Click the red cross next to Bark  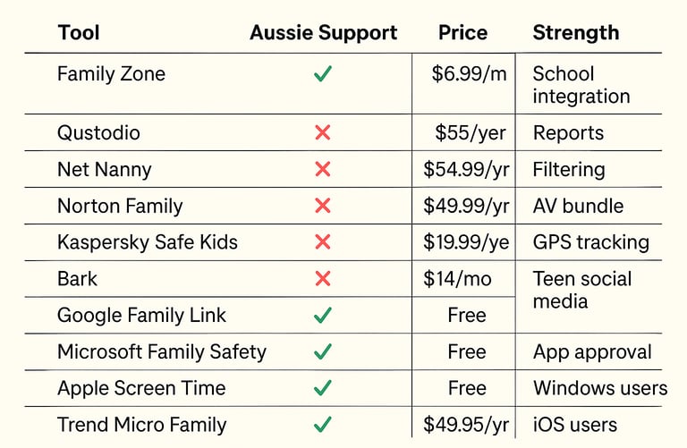coord(323,278)
